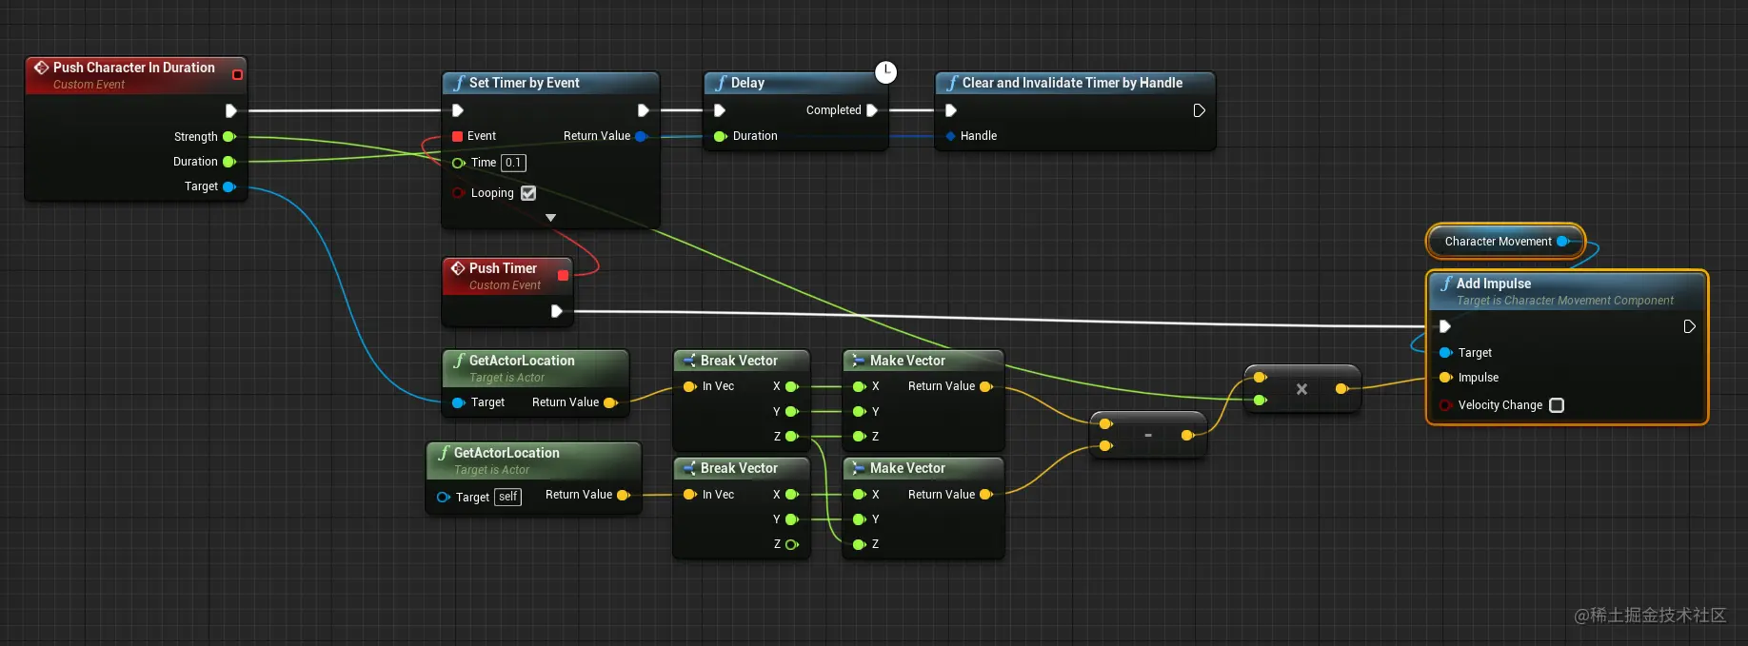Viewport: 1748px width, 646px height.
Task: Click the Push Character In Duration delegate pin
Action: 237,74
